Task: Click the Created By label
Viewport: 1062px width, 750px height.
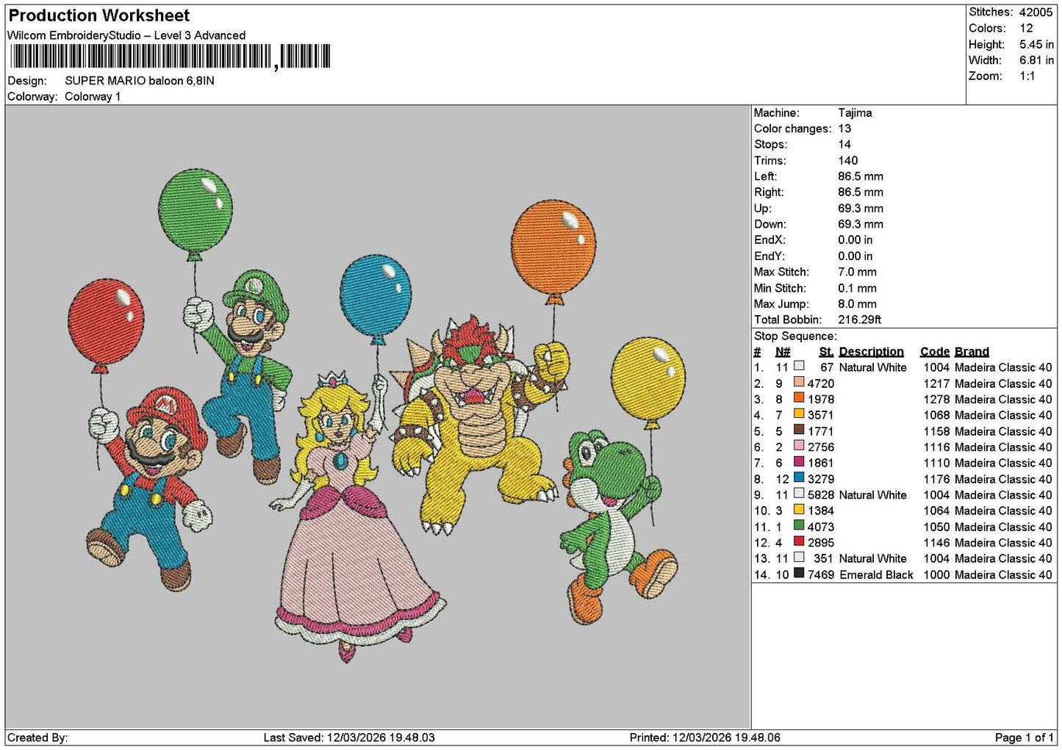Action: click(37, 738)
